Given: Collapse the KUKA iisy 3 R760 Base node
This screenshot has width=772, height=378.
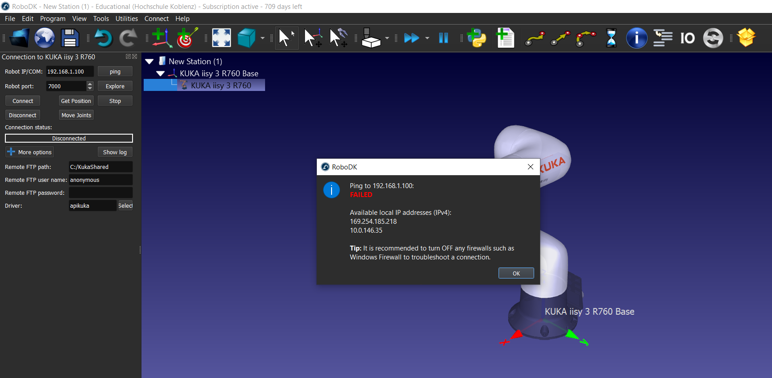Looking at the screenshot, I should (161, 74).
